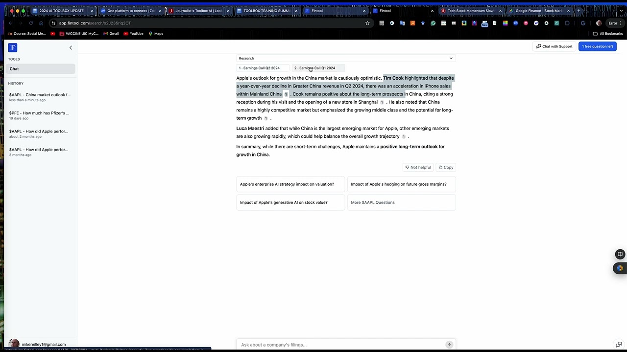627x352 pixels.
Task: Open the Chrome Error menu
Action: [615, 23]
